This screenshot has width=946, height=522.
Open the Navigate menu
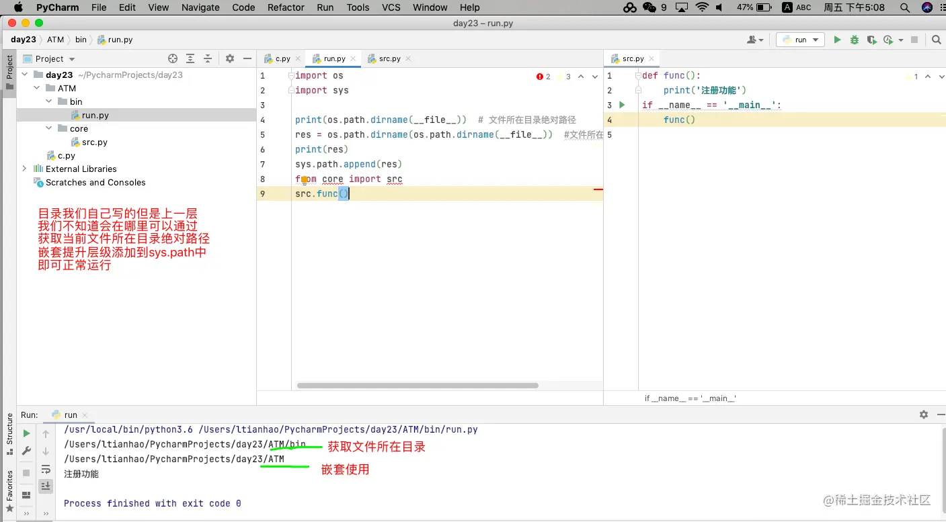(x=200, y=7)
